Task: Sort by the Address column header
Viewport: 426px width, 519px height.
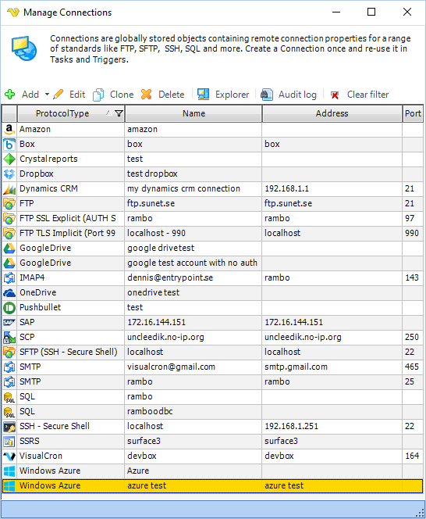Action: click(x=332, y=113)
